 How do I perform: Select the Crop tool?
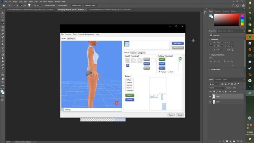[x=3, y=27]
